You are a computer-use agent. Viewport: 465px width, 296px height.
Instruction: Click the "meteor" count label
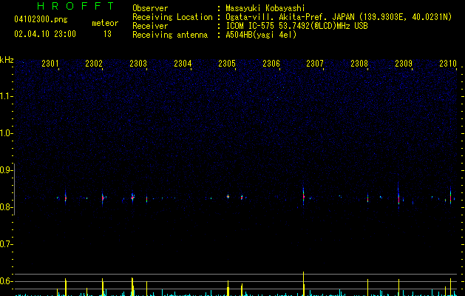pos(105,23)
